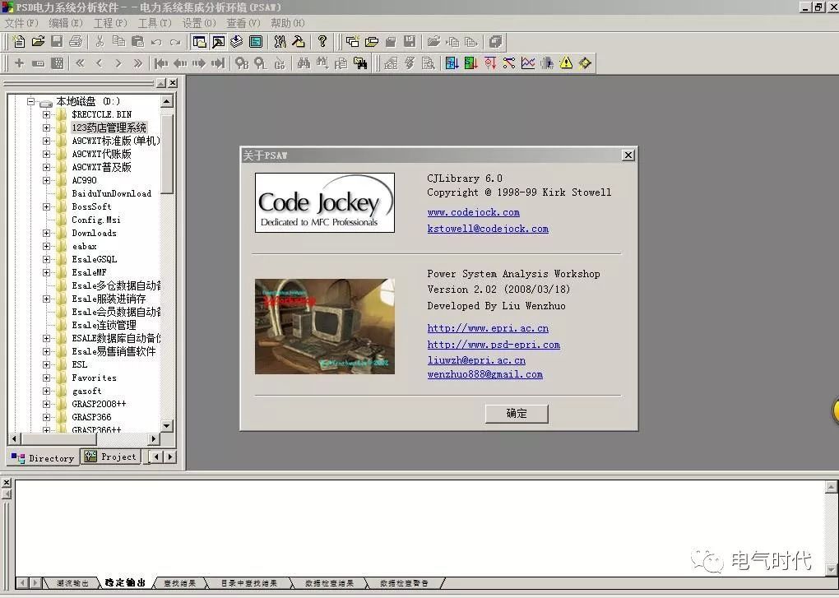
Task: Click the new project windows icon
Action: tap(353, 41)
